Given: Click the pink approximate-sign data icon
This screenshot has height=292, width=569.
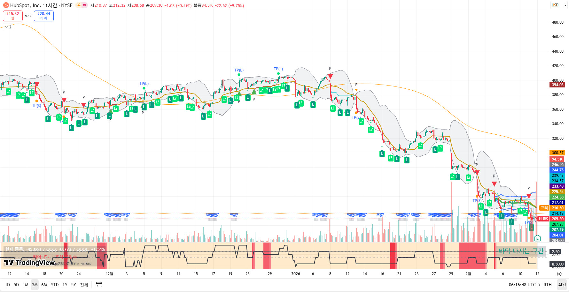Looking at the screenshot, I should click(85, 5).
